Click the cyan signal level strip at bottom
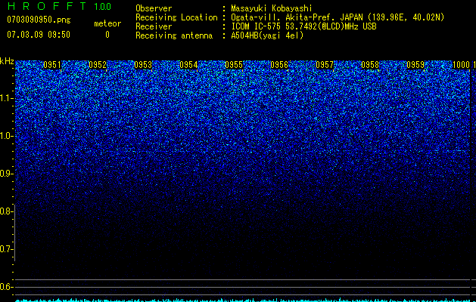The image size is (476, 302). point(243,300)
